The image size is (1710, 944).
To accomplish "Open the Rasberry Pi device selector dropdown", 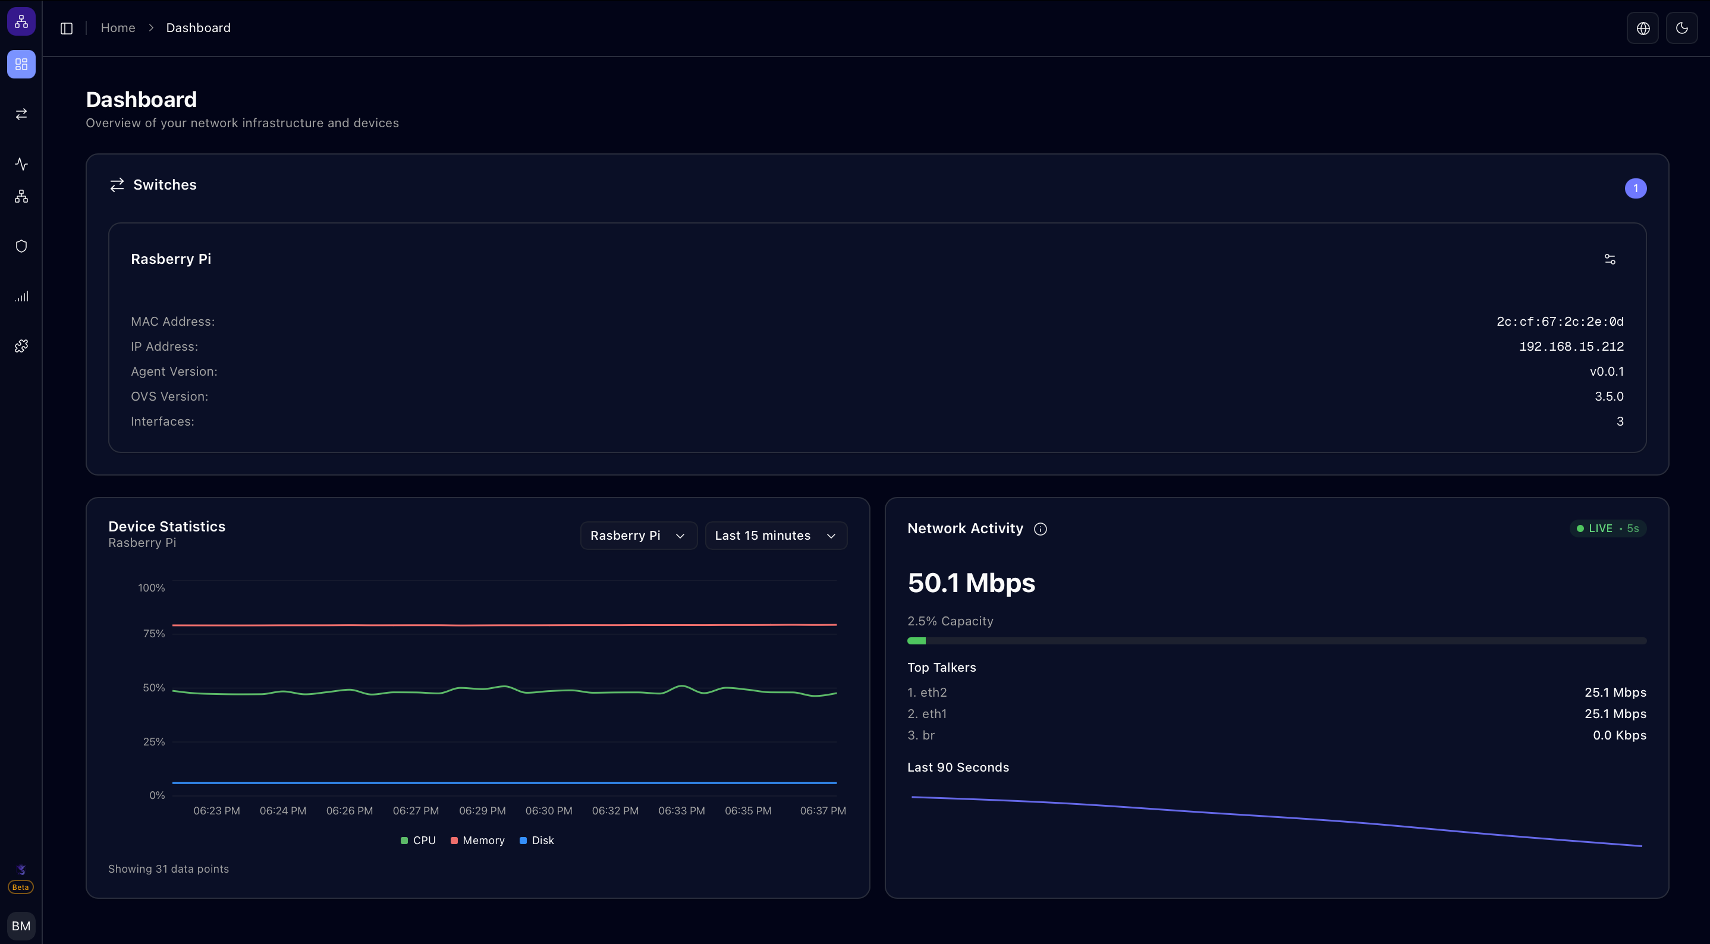I will click(637, 535).
